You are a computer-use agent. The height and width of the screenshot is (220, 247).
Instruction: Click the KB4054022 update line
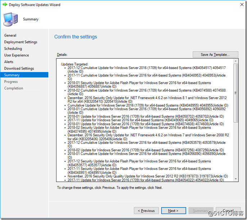click(146, 180)
